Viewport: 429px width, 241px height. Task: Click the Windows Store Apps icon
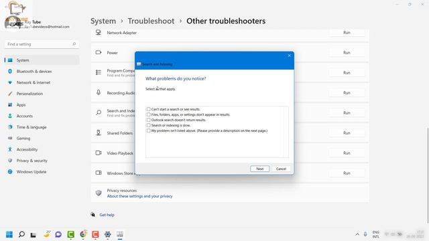tap(99, 173)
